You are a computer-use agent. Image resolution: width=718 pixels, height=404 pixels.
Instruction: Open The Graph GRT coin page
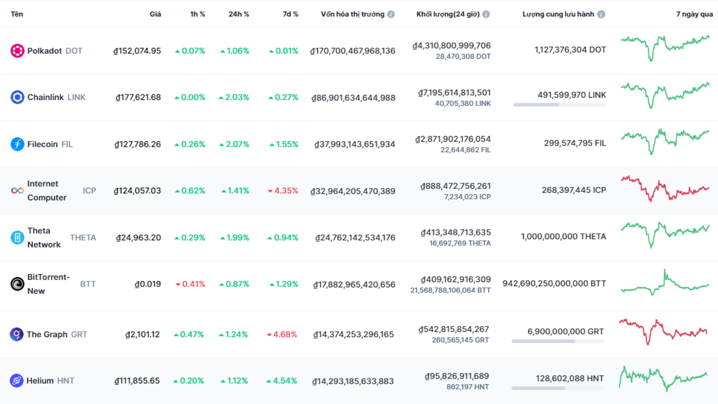[x=56, y=334]
